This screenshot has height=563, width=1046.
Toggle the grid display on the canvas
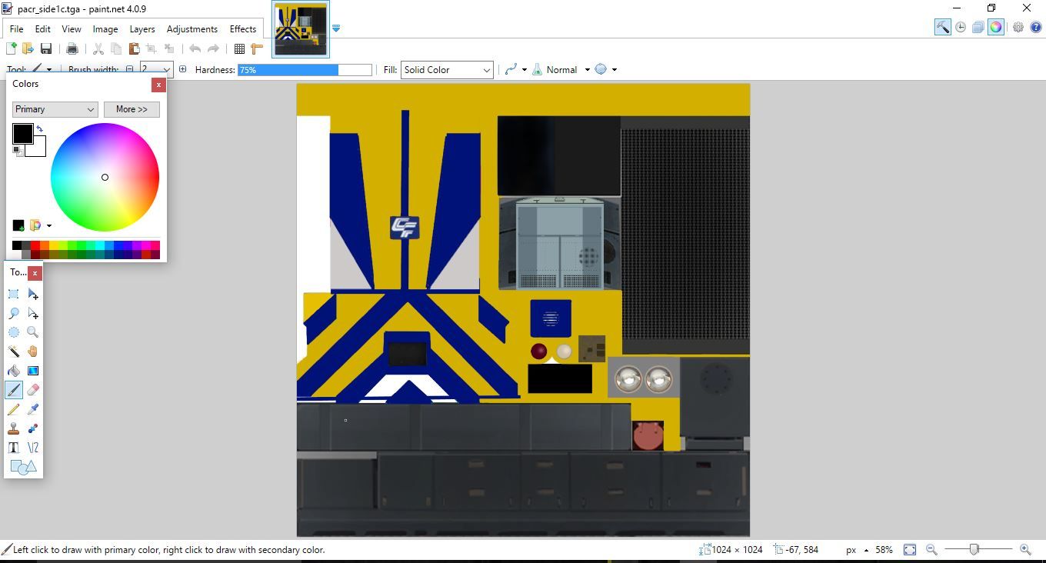[x=239, y=48]
